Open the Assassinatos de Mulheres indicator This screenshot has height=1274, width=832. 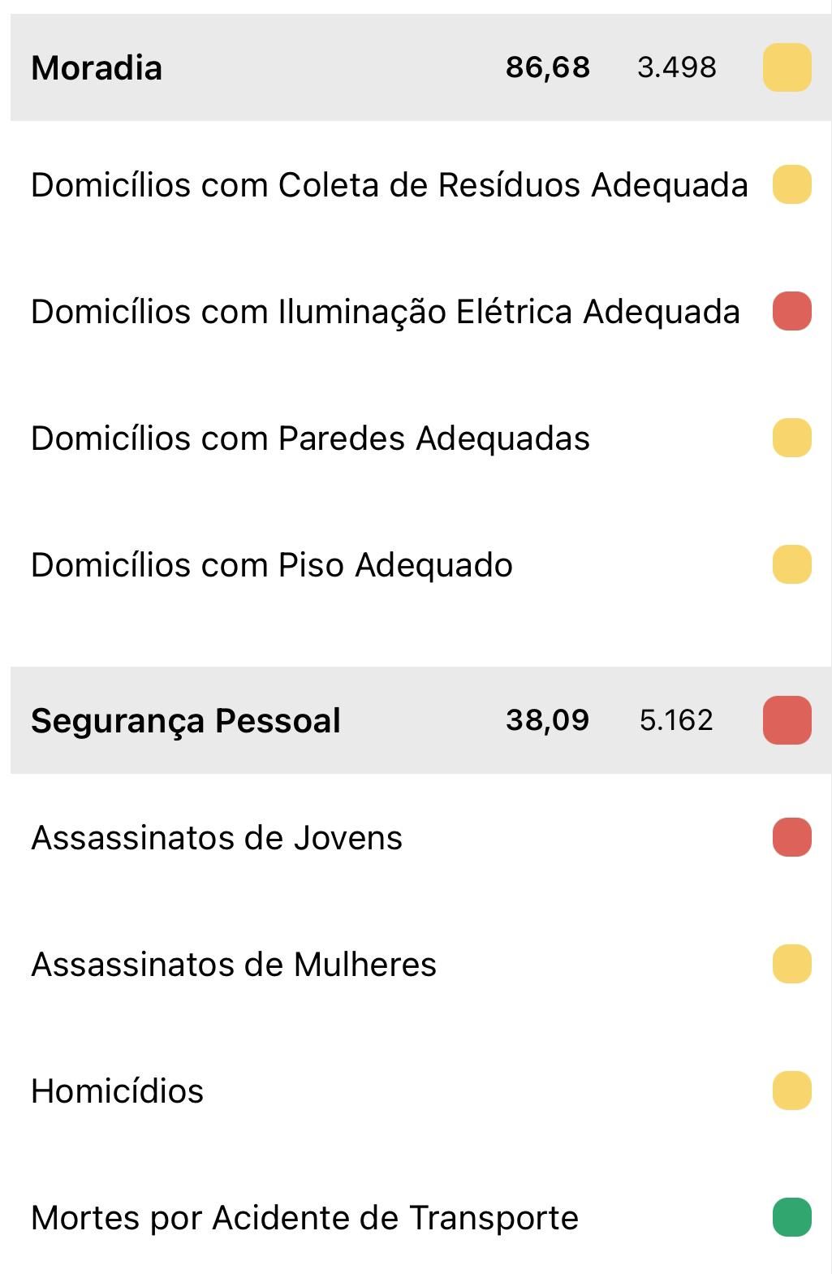(233, 965)
